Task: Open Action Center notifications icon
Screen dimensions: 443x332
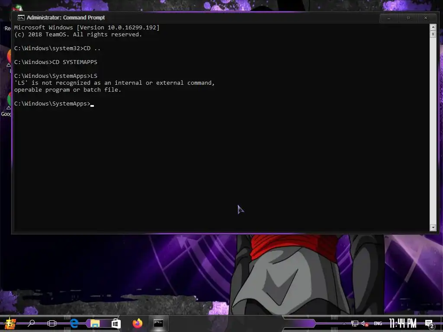Action: click(x=429, y=324)
